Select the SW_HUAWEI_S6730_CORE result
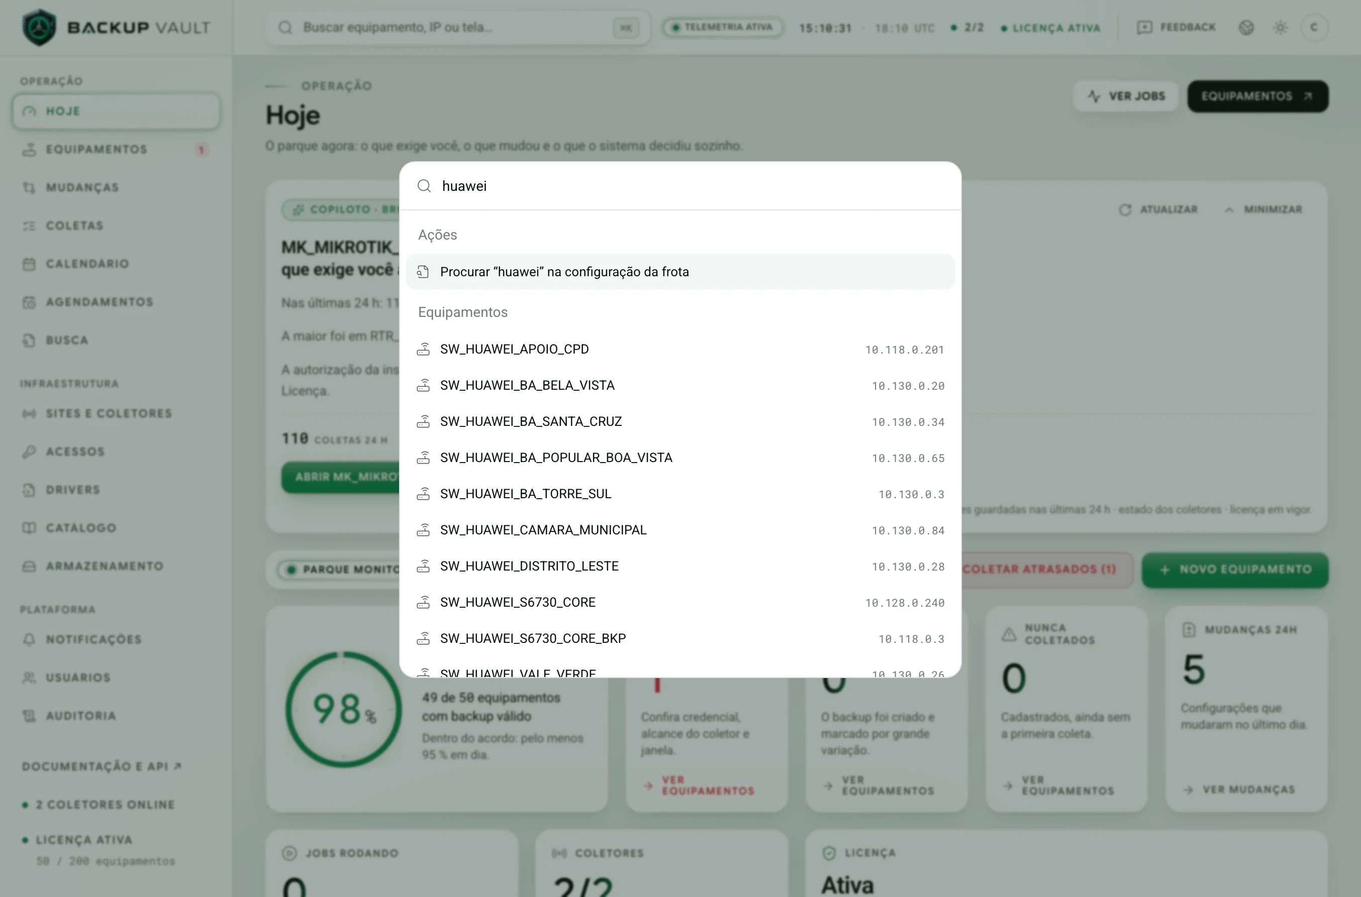Image resolution: width=1361 pixels, height=897 pixels. 680,602
